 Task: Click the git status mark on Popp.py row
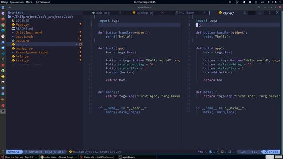[x=80, y=25]
